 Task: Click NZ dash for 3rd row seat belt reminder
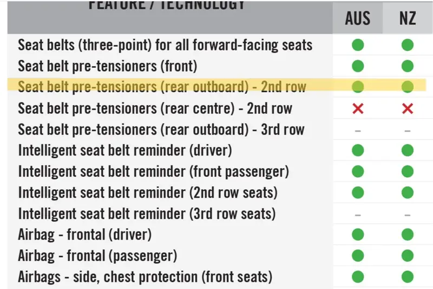408,215
